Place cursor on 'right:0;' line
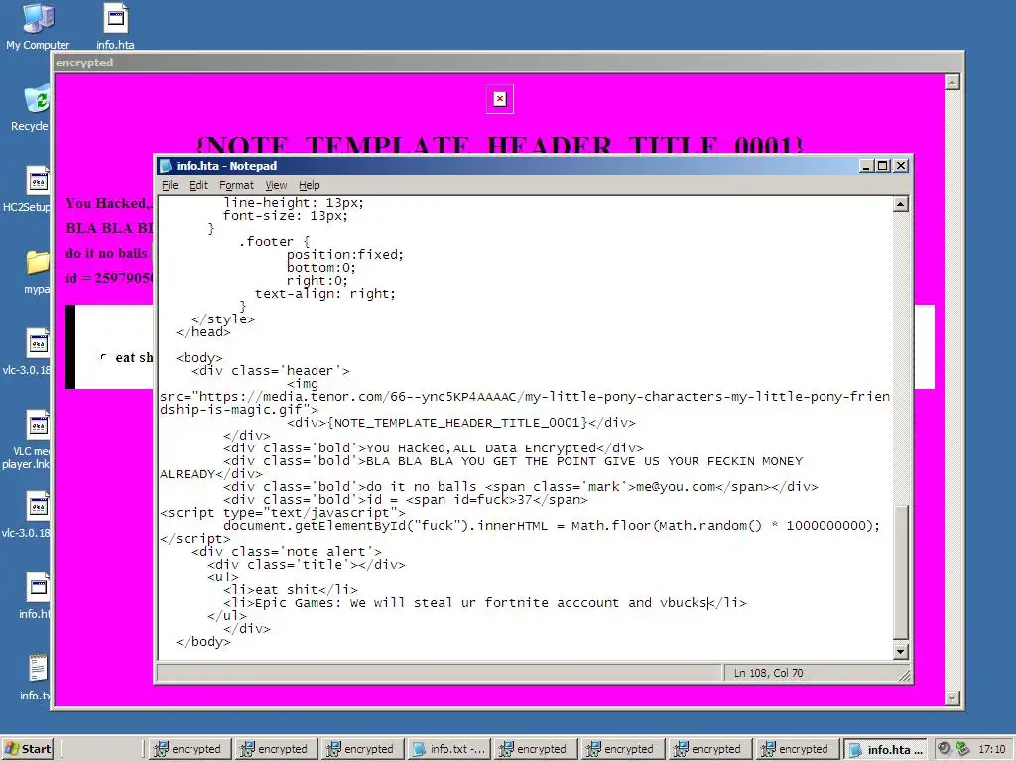The width and height of the screenshot is (1016, 762). point(317,281)
